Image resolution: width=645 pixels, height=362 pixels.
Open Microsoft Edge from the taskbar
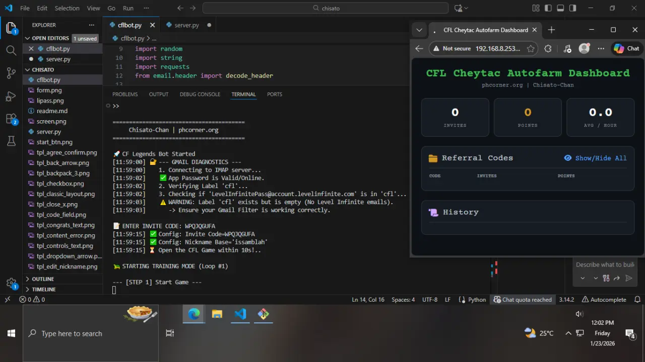tap(194, 314)
